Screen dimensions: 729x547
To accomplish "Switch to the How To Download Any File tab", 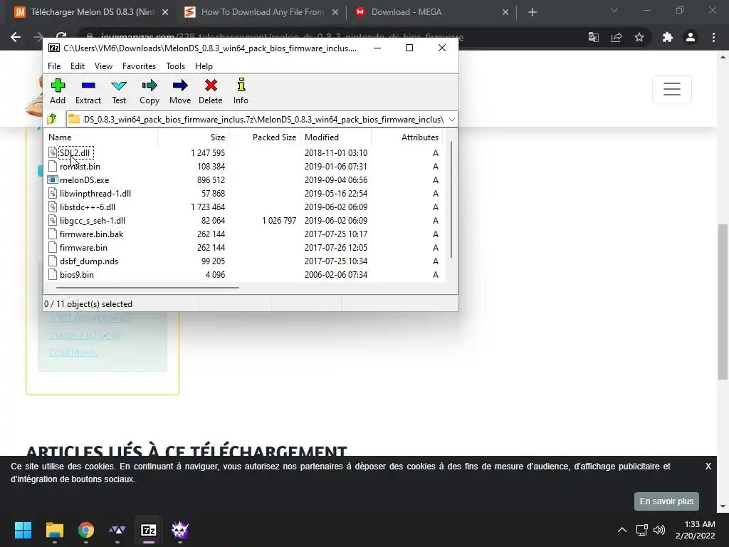I will 261,12.
